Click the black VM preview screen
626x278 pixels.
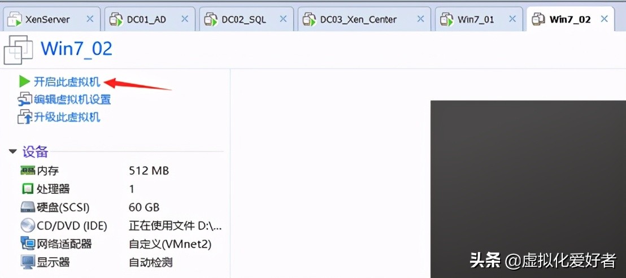click(x=528, y=189)
